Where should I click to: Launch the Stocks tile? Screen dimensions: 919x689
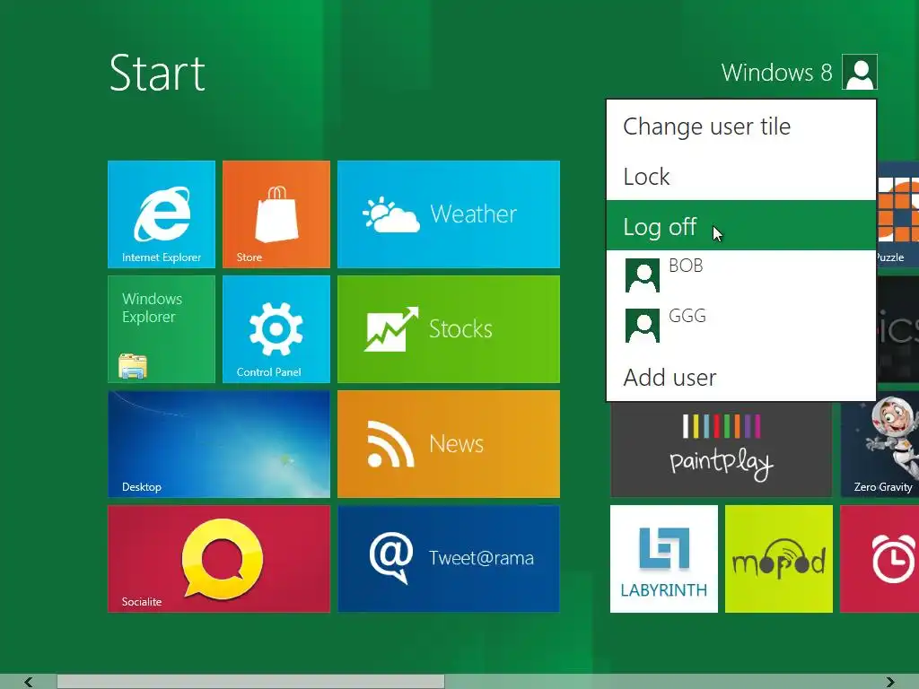point(449,328)
